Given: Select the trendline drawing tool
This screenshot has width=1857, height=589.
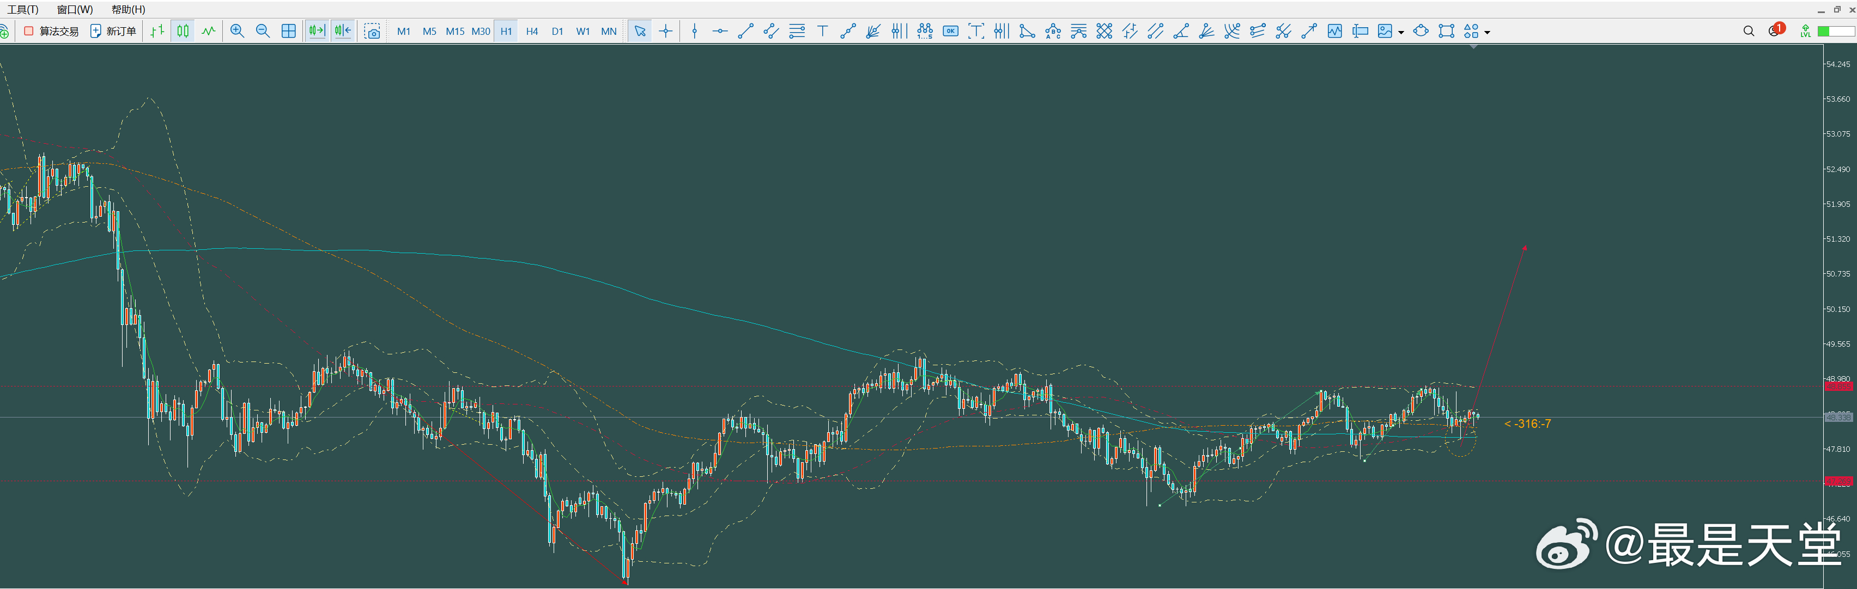Looking at the screenshot, I should [x=745, y=31].
